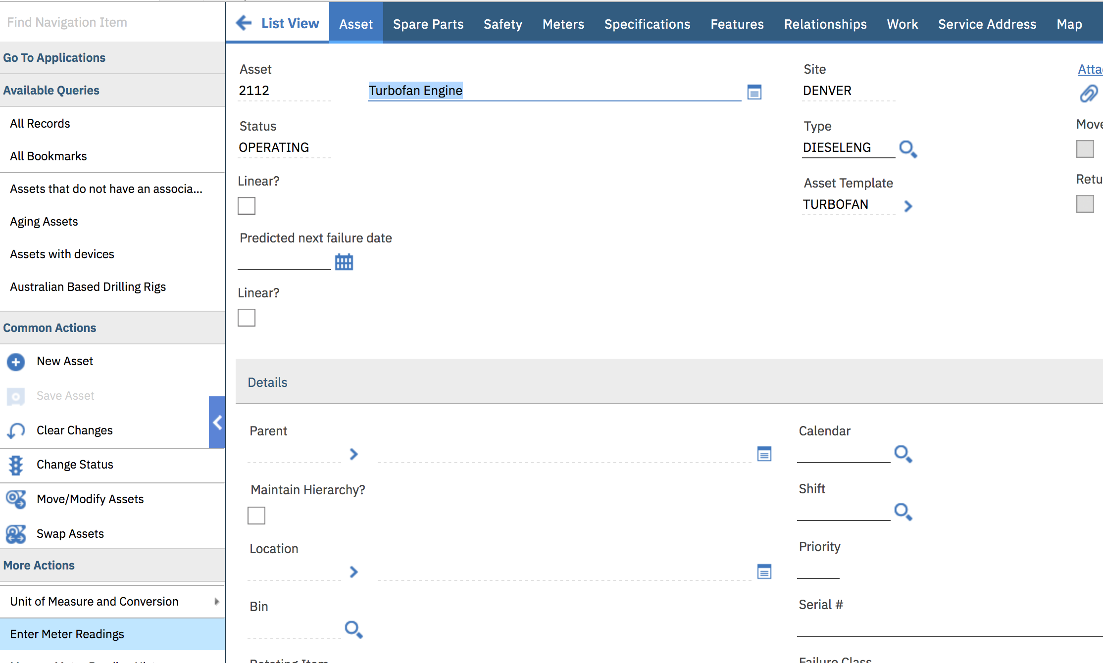Screen dimensions: 1103x663
Task: Switch to the Safety tab
Action: 503,24
